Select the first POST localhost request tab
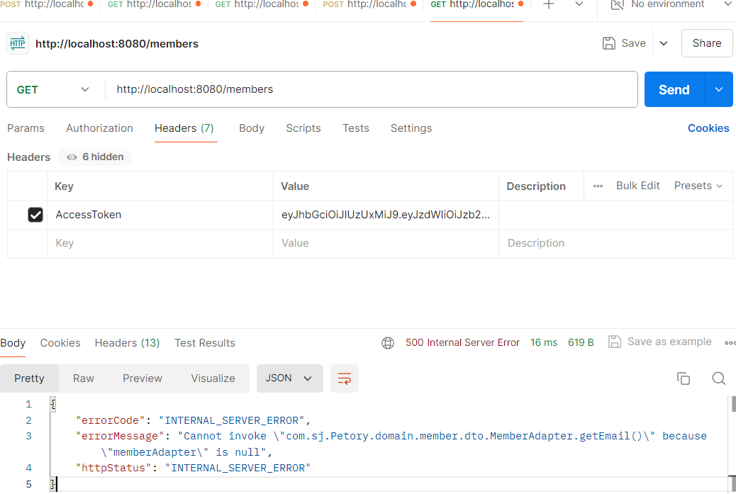The image size is (736, 494). [x=47, y=4]
